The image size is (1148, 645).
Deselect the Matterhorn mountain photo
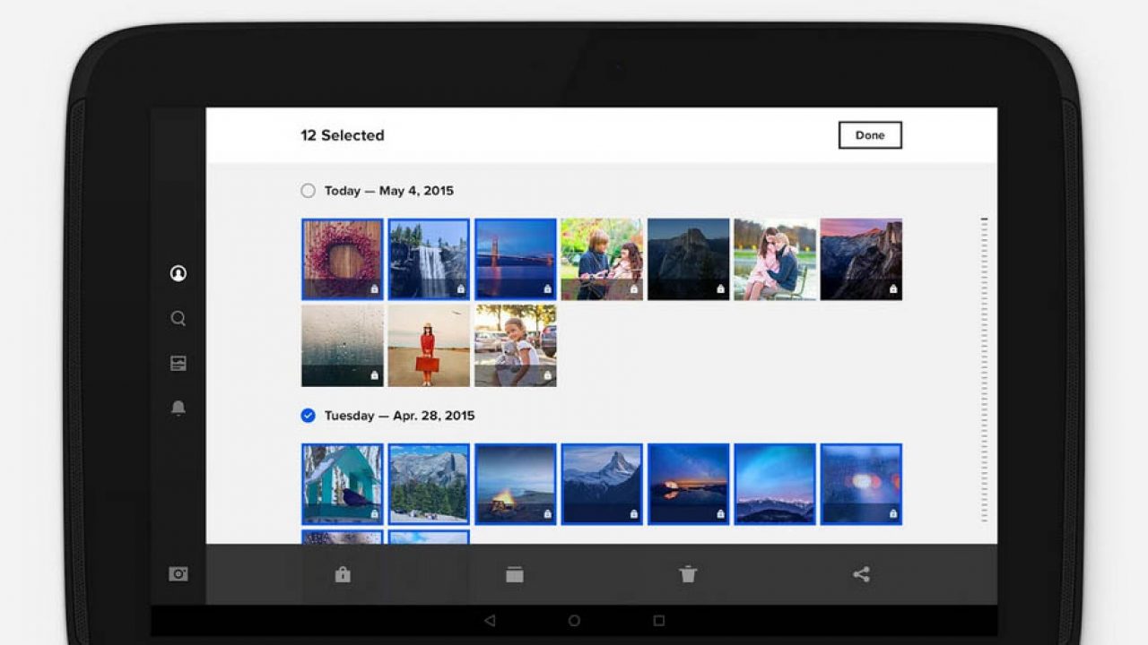tap(602, 484)
